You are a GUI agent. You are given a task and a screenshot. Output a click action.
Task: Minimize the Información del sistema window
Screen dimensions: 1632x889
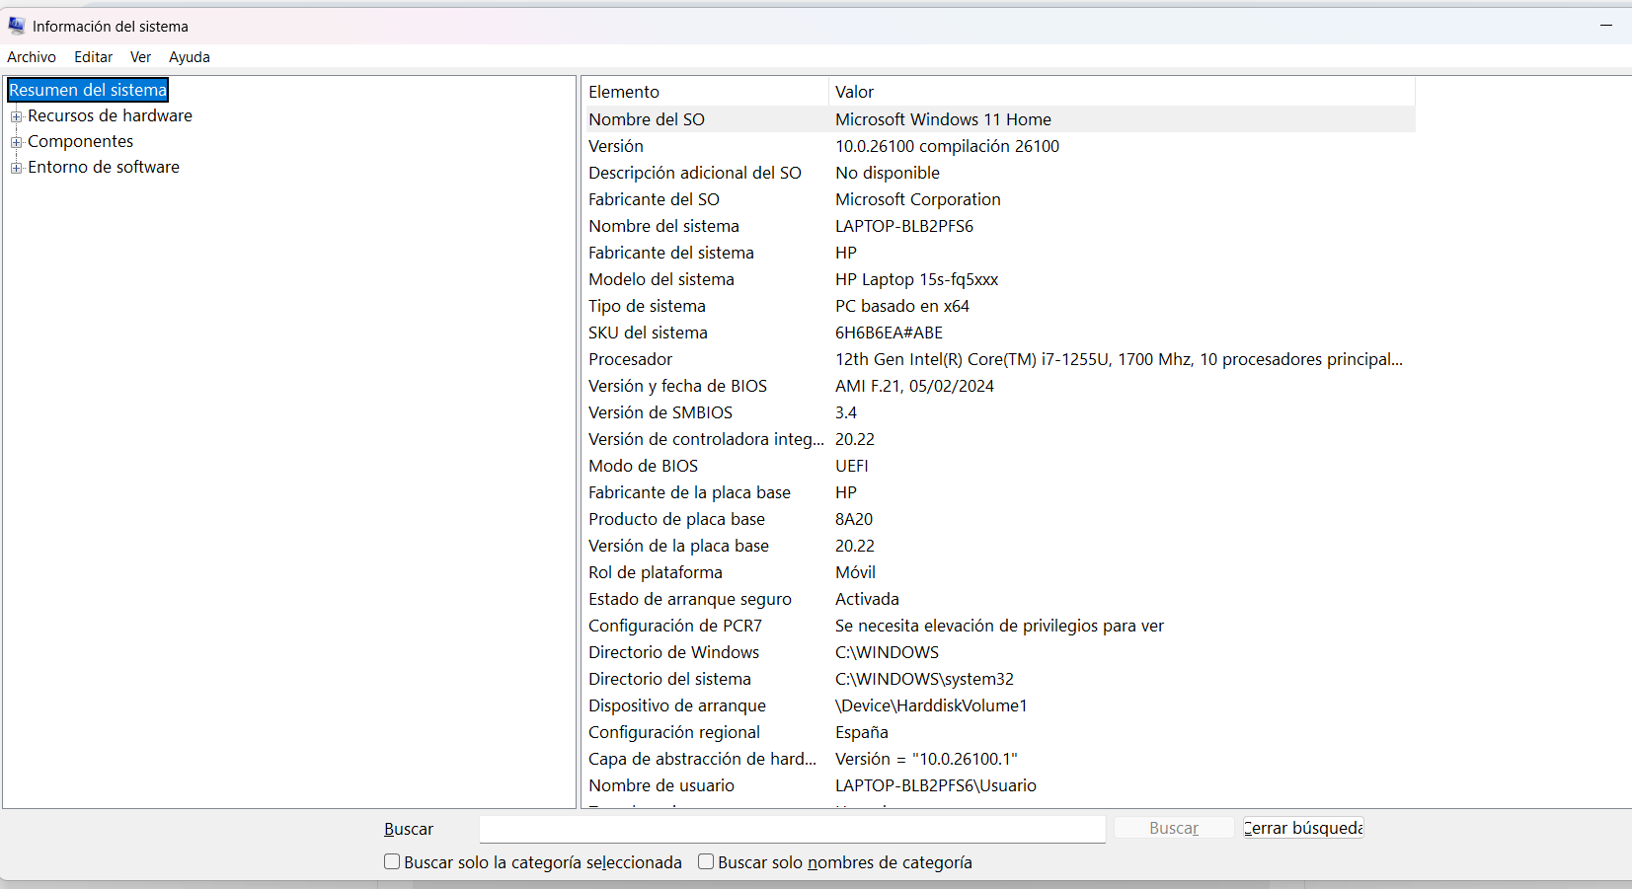[1606, 25]
